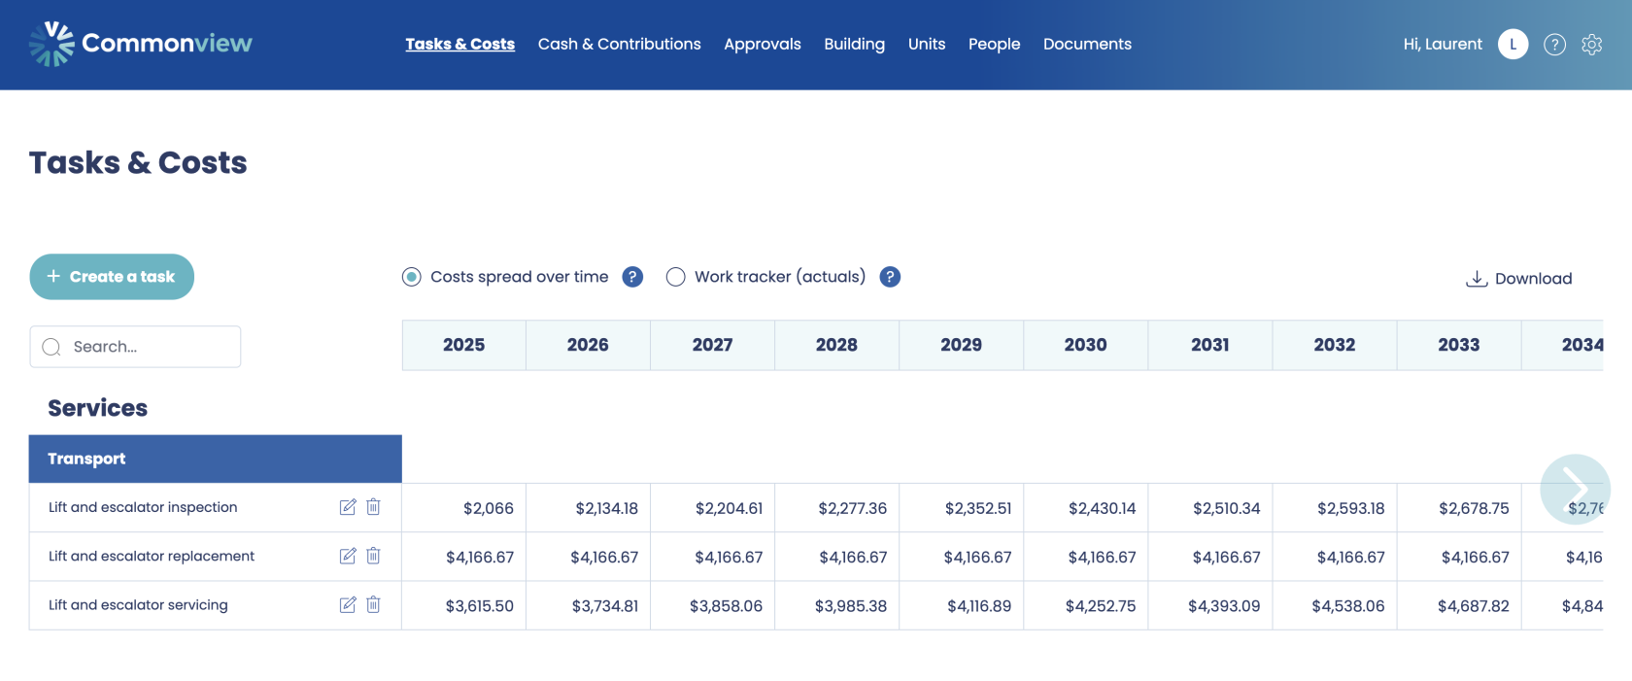Viewport: 1632px width, 681px height.
Task: Delete the Lift and escalator servicing task
Action: tap(373, 604)
